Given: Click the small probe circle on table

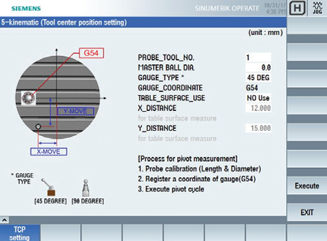Looking at the screenshot, I should click(38, 127).
